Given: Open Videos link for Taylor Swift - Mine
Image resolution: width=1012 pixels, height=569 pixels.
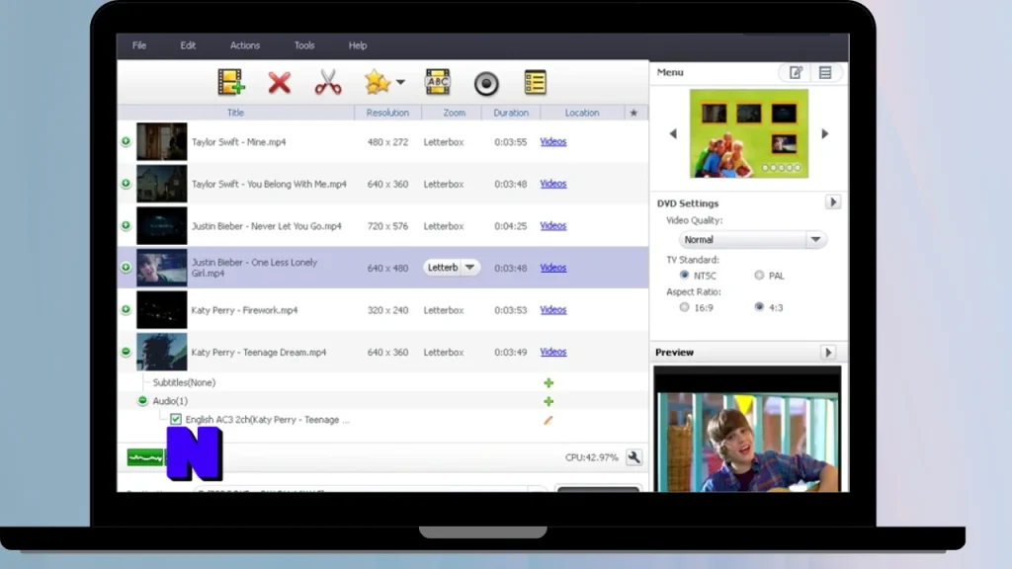Looking at the screenshot, I should [553, 141].
